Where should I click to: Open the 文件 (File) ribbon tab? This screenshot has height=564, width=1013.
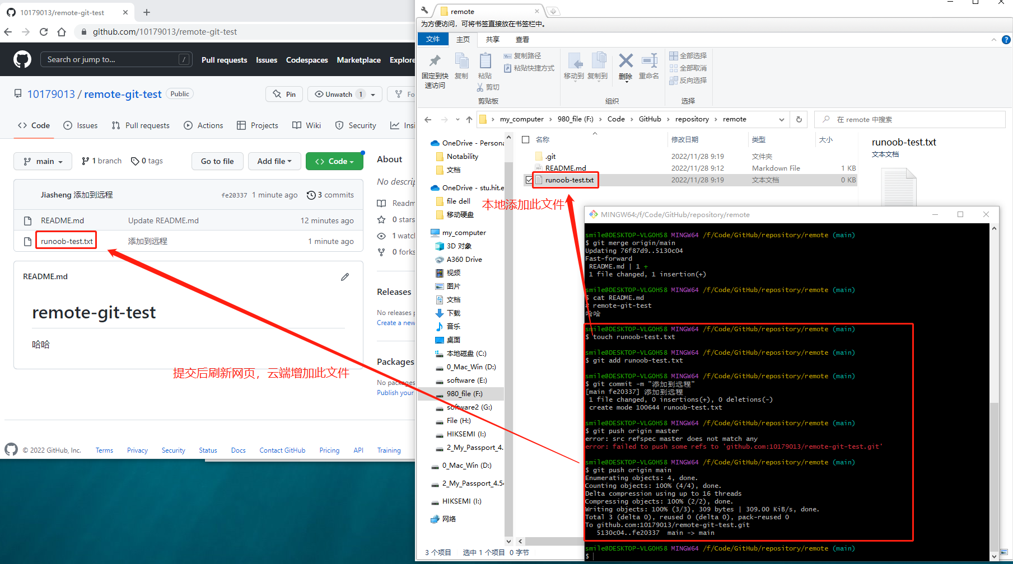click(x=433, y=39)
